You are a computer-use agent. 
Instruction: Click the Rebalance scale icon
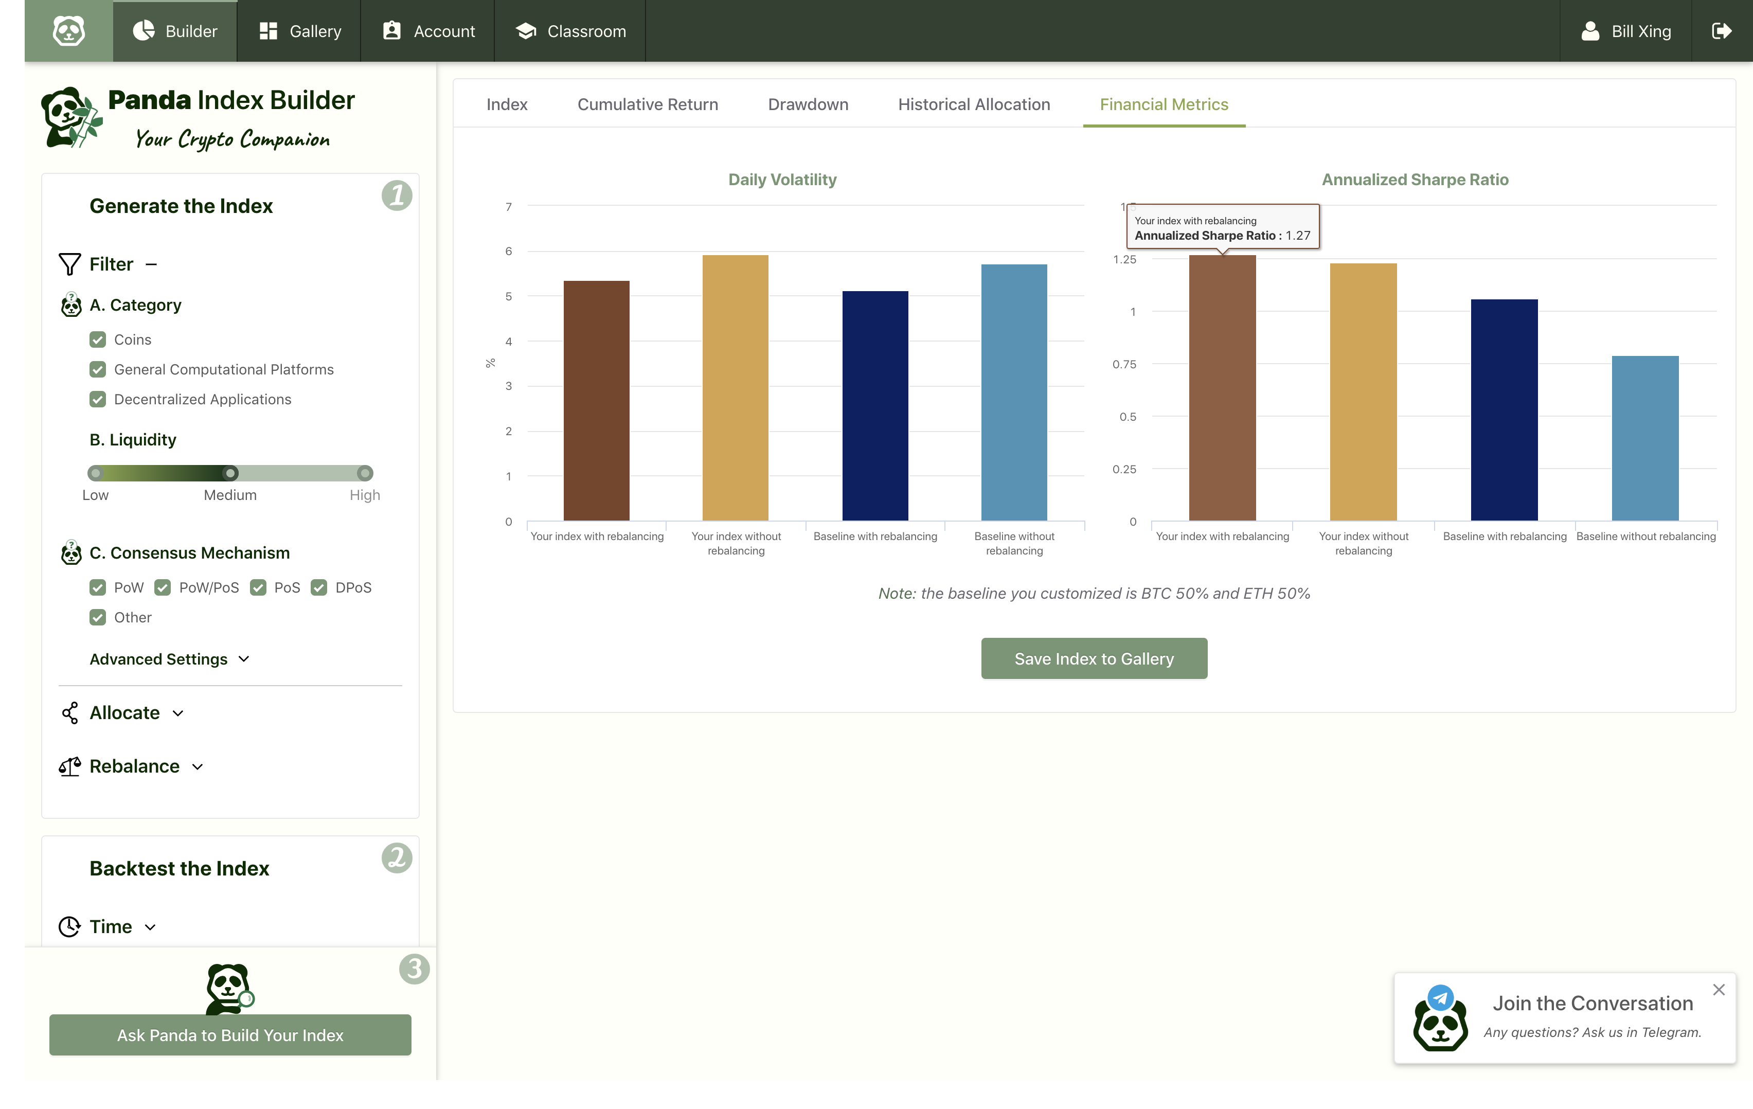point(70,766)
